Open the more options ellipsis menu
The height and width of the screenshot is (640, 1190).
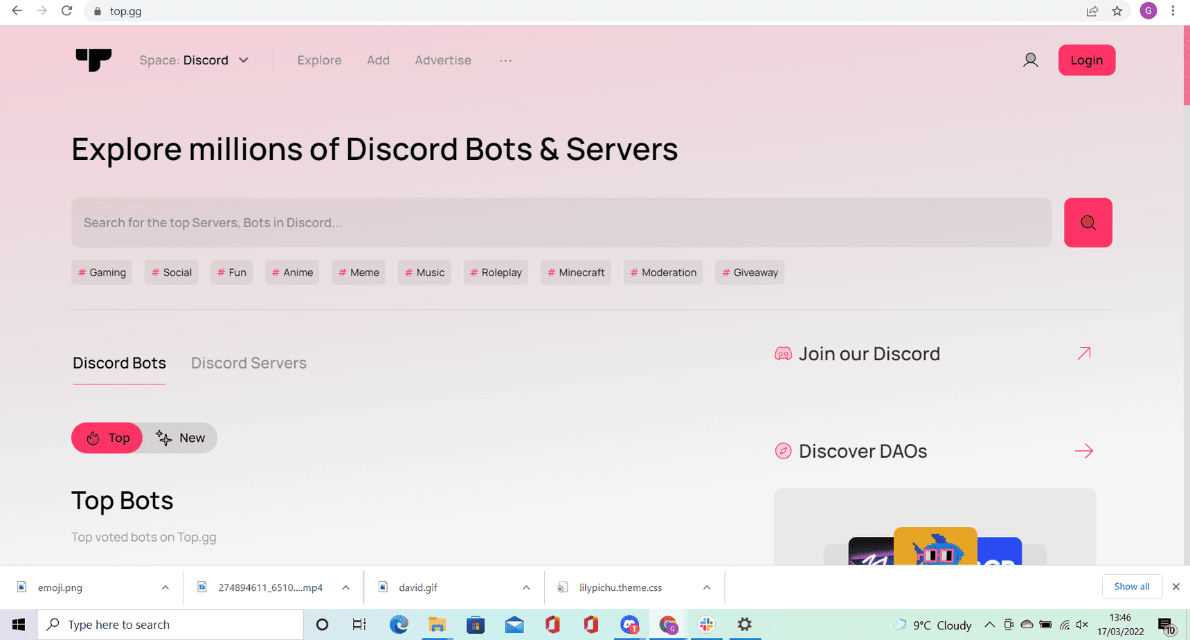[506, 60]
